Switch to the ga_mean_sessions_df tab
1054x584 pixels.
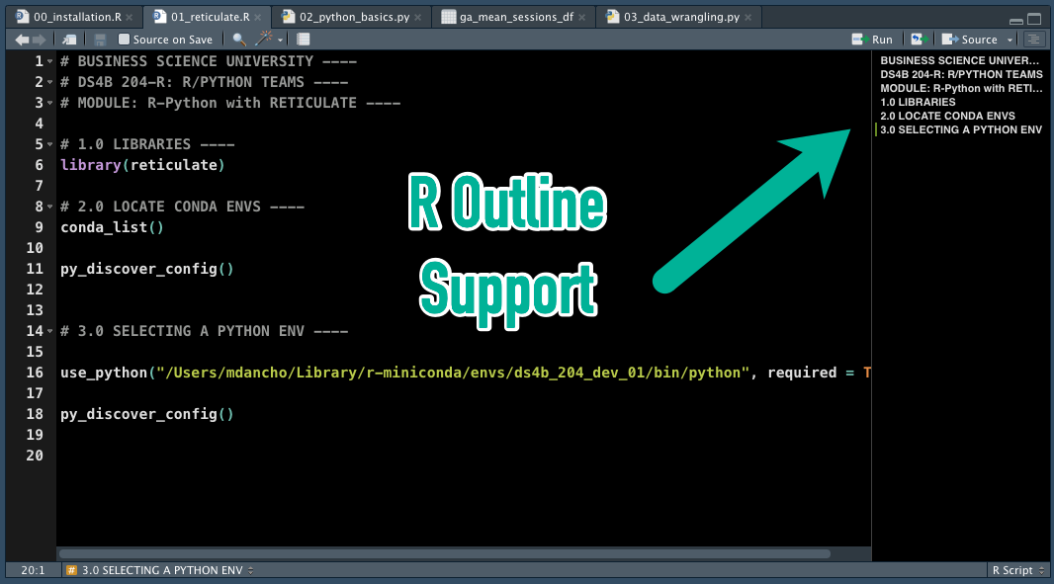pyautogui.click(x=513, y=17)
